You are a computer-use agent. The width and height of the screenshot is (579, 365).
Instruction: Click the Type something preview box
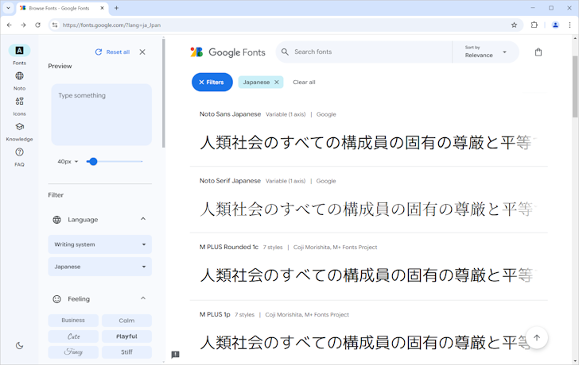pos(102,114)
